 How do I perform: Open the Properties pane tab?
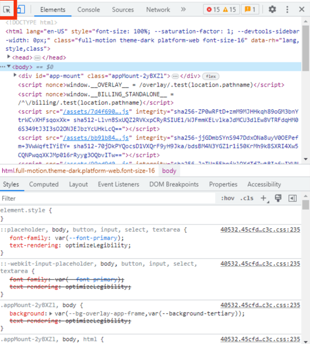click(x=223, y=184)
